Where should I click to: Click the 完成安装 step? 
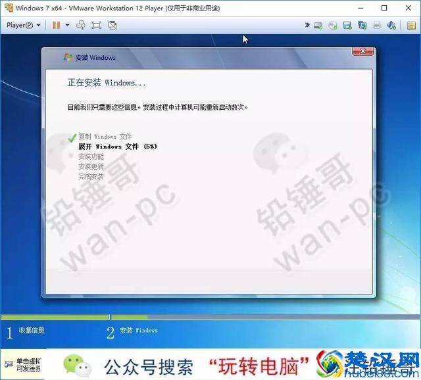click(x=91, y=176)
